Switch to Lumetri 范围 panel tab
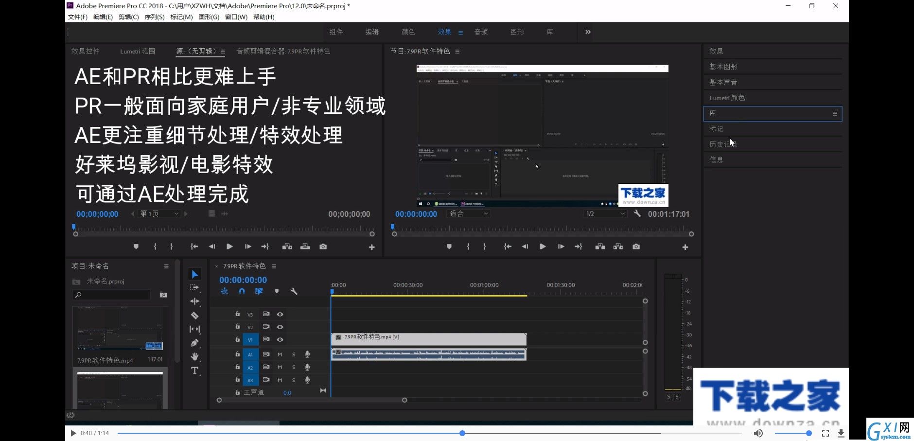Image resolution: width=914 pixels, height=441 pixels. click(138, 51)
